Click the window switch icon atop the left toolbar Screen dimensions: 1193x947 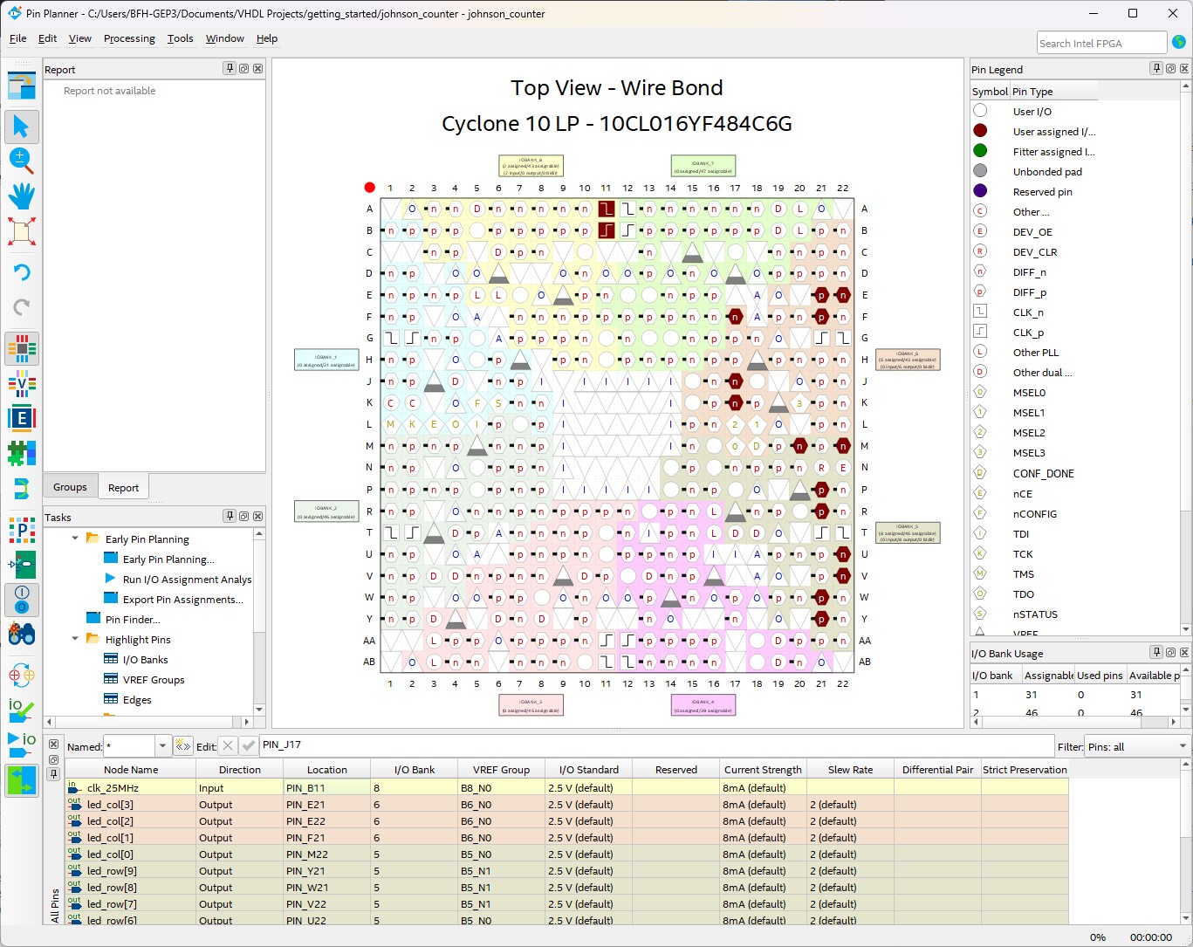tap(22, 87)
